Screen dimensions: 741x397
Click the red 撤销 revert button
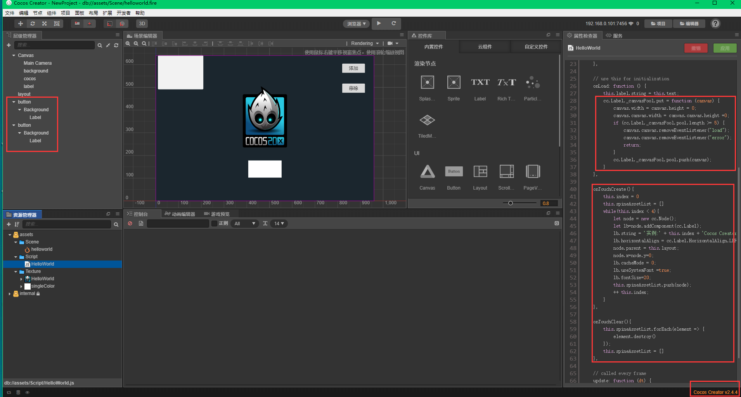(x=696, y=48)
